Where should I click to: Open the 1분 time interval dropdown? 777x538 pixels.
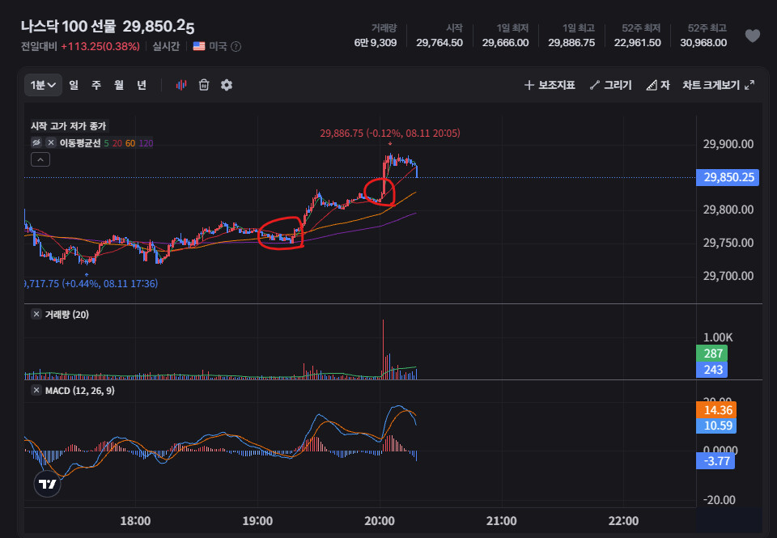(x=43, y=85)
